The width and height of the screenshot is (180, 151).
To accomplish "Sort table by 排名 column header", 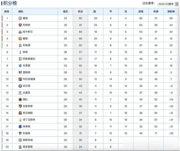I will tap(7, 12).
